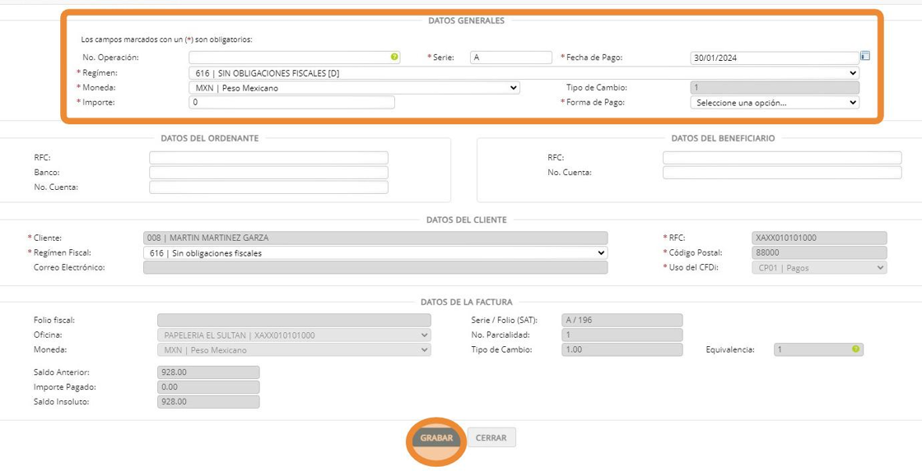The width and height of the screenshot is (922, 476).
Task: Focus the No. Operación input field
Action: coord(294,58)
